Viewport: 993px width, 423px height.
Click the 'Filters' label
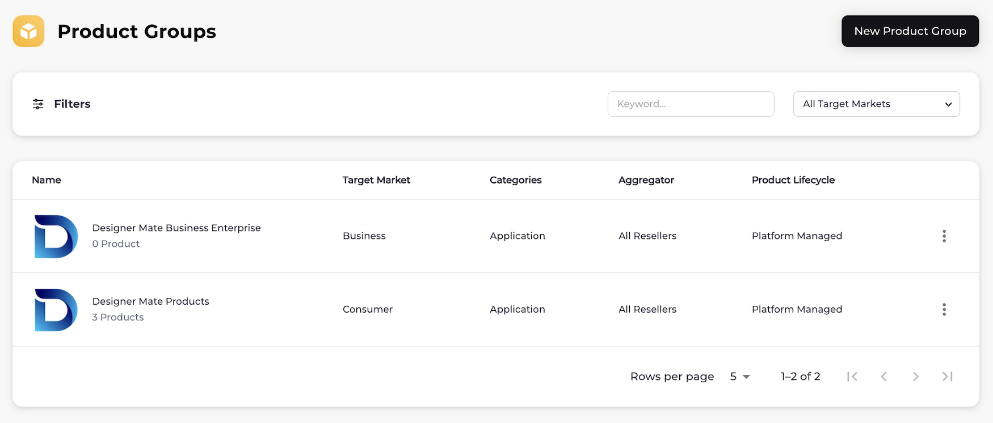(72, 104)
